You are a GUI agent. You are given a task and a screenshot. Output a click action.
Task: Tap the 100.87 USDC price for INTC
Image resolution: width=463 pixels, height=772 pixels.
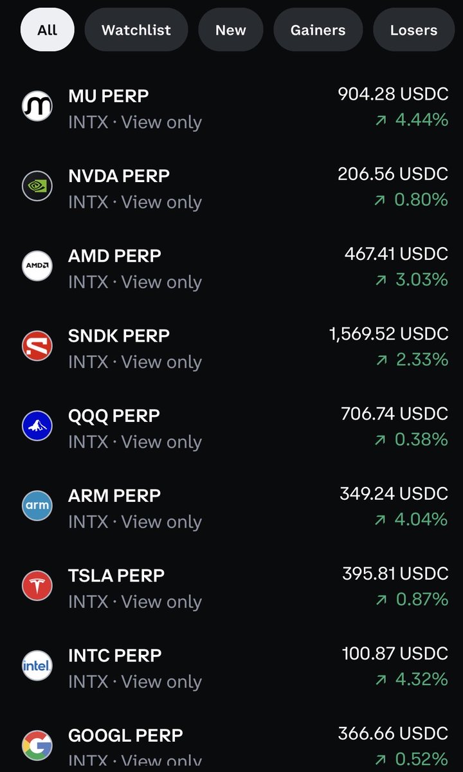[395, 653]
